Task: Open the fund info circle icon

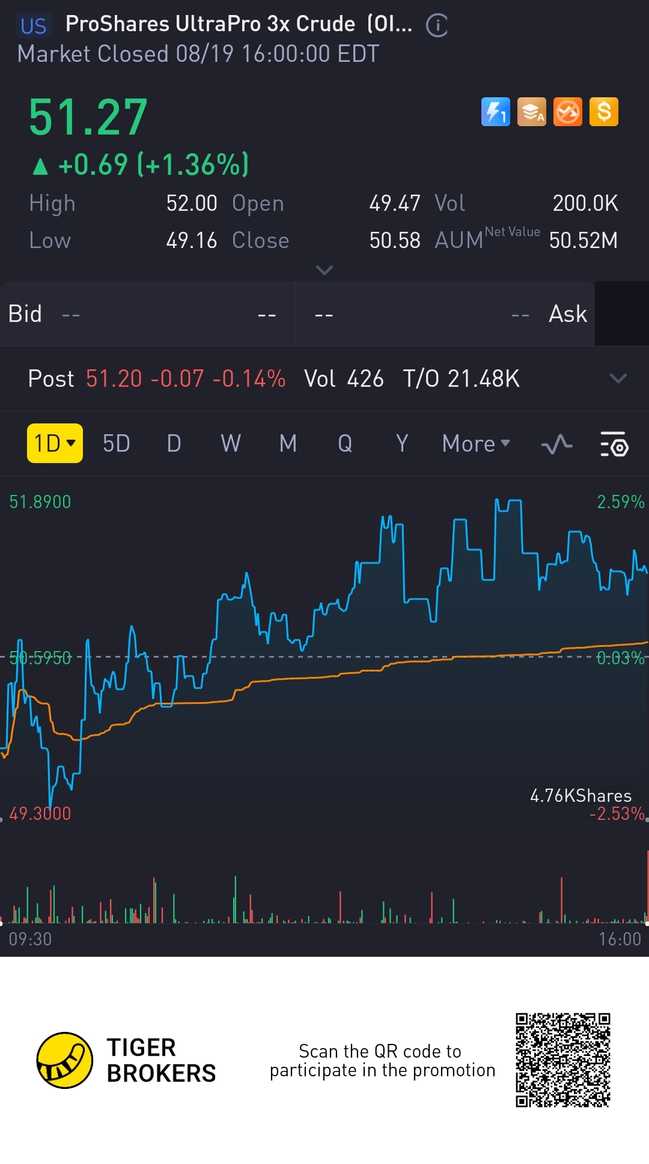Action: click(x=437, y=25)
